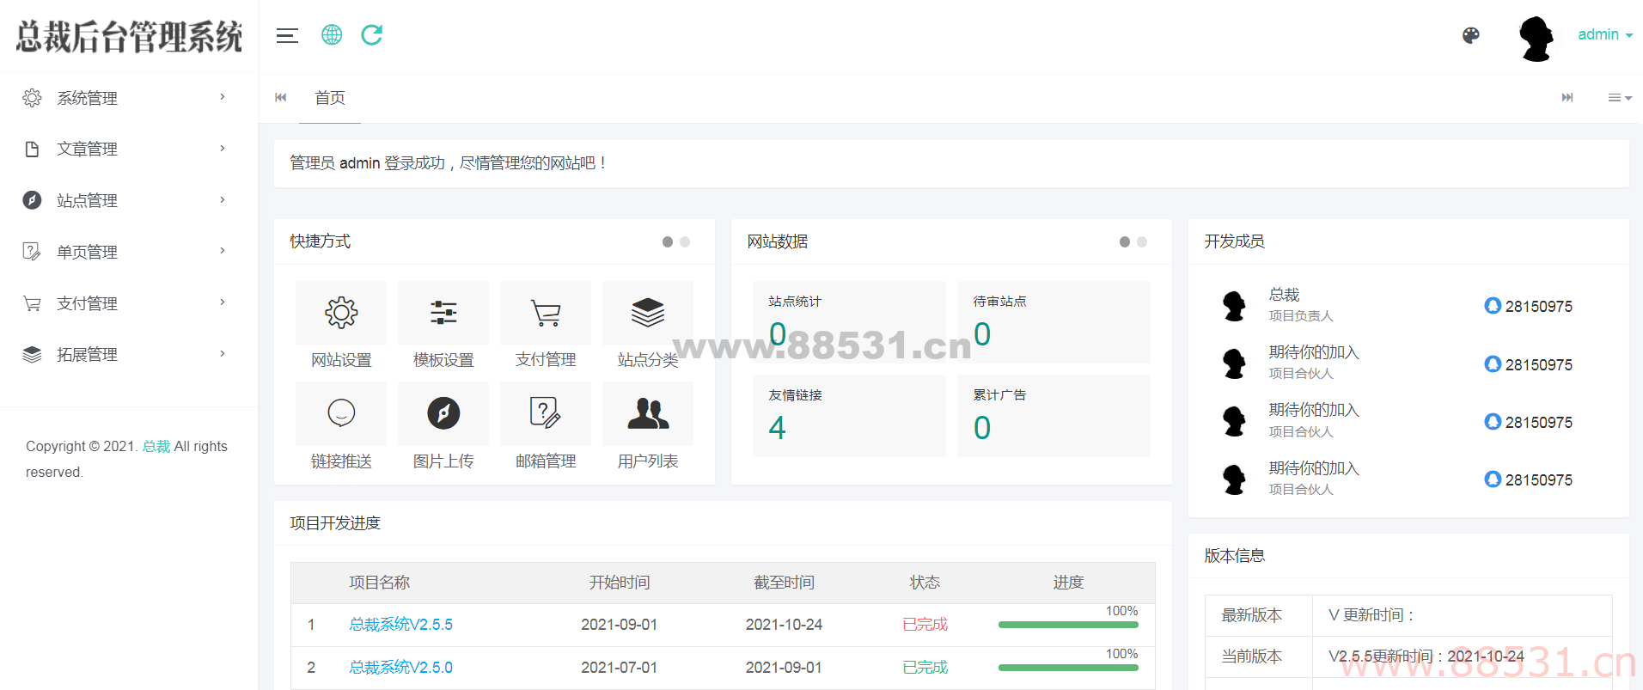This screenshot has width=1643, height=690.
Task: Click the 站点管理 compass icon in sidebar
Action: point(32,200)
